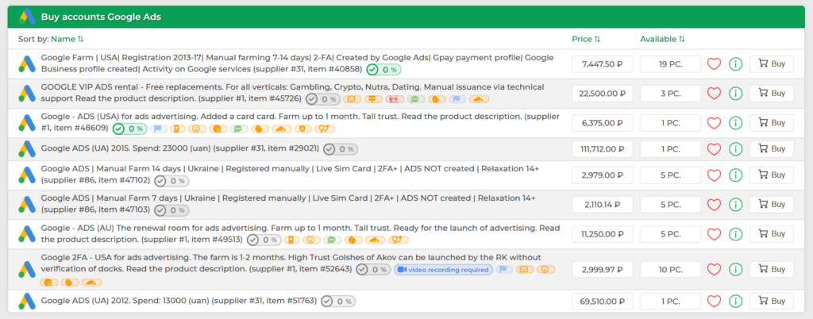This screenshot has height=319, width=813.
Task: View info for Manual Farm 14 days row
Action: [x=735, y=175]
